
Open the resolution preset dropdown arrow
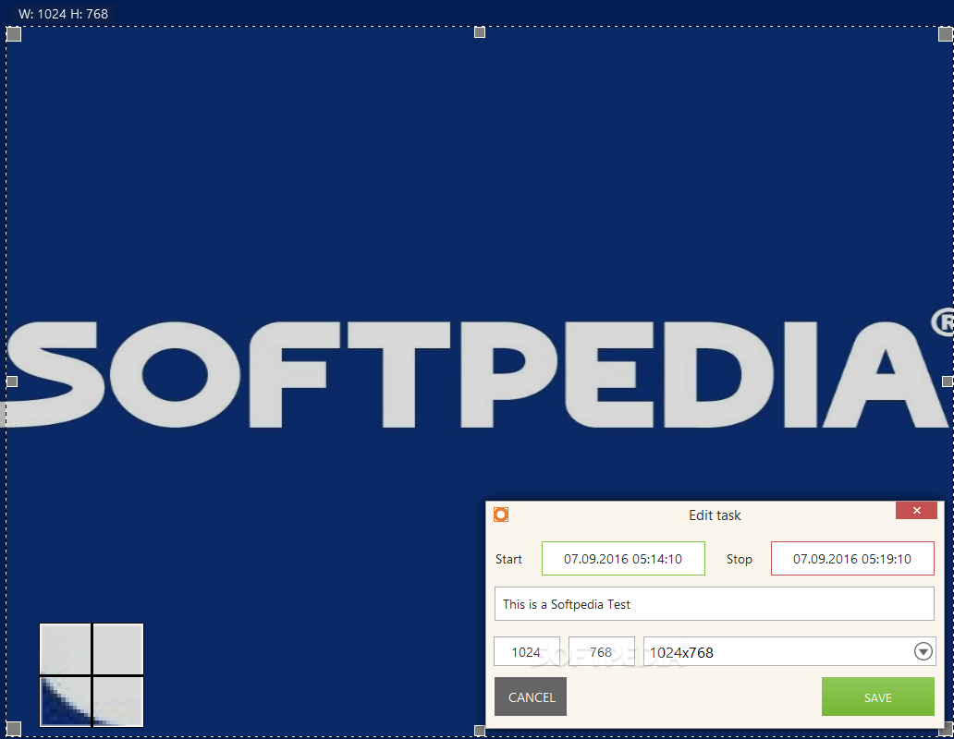tap(923, 651)
